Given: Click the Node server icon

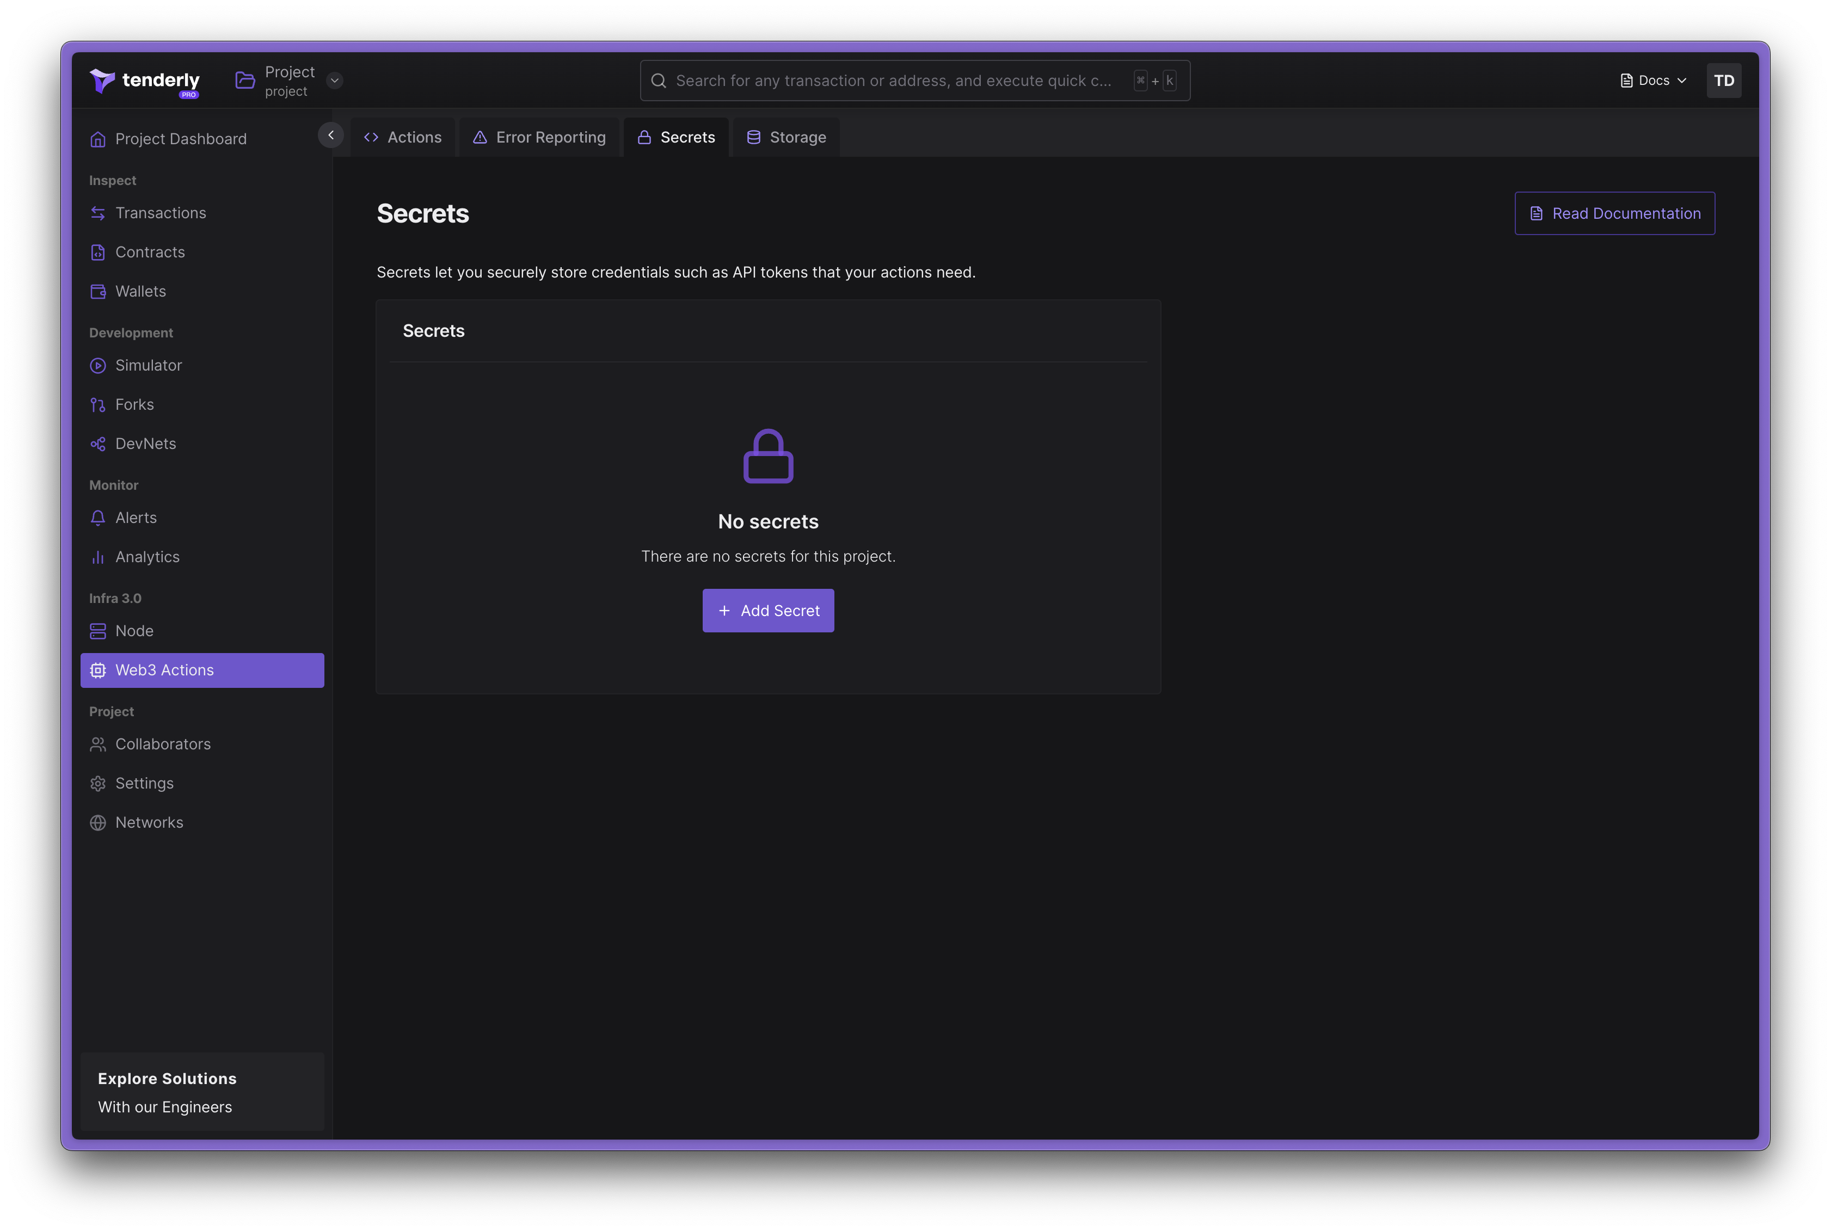Looking at the screenshot, I should click(x=97, y=630).
